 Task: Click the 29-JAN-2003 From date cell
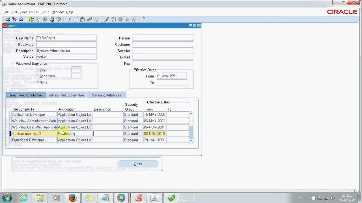tap(155, 140)
